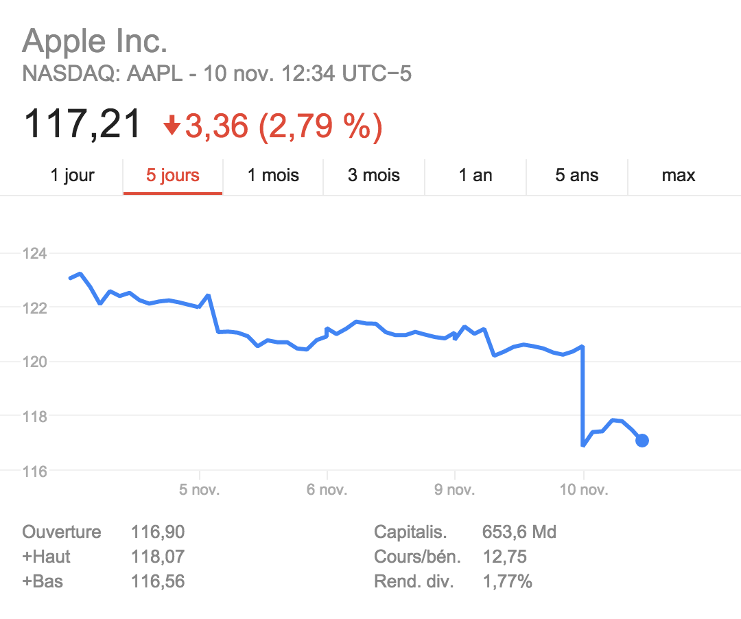
Task: Select the 5 jours time range tab
Action: tap(173, 176)
